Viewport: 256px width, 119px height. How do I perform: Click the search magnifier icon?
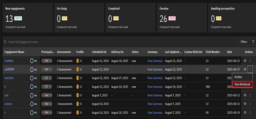[x=5, y=42]
